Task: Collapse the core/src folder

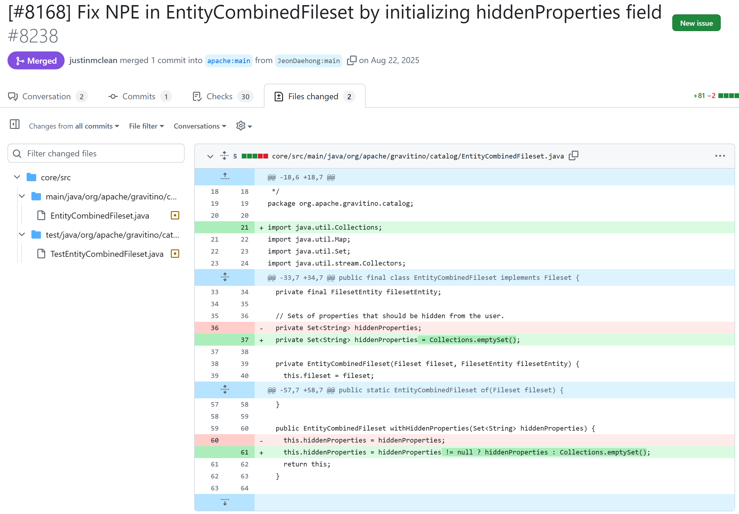Action: click(17, 177)
